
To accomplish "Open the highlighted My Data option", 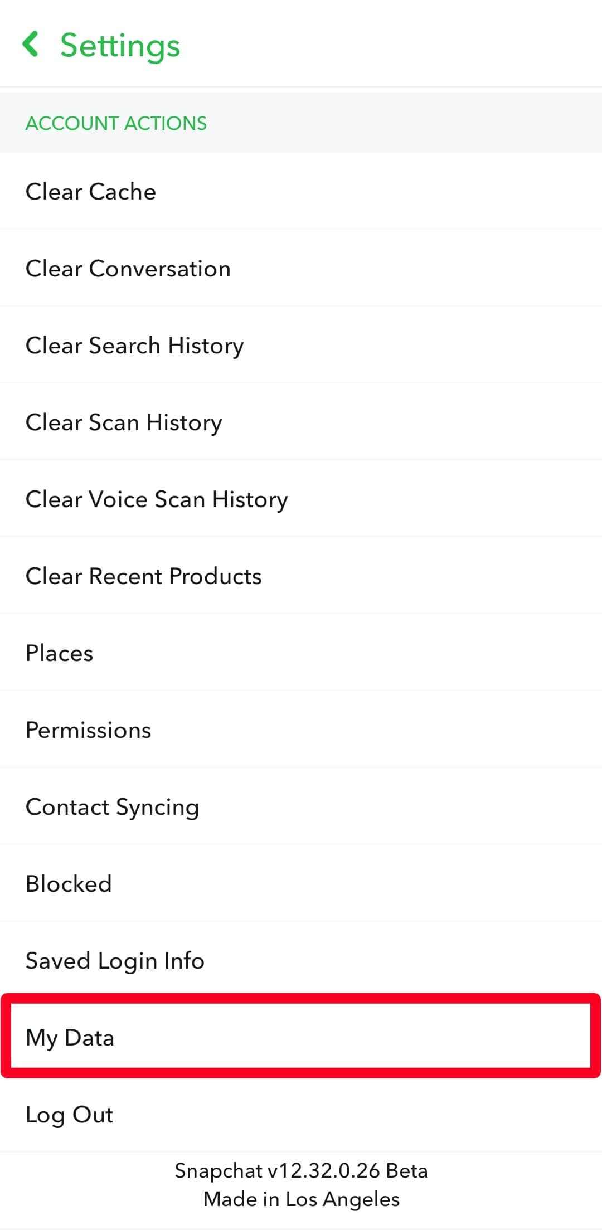I will coord(70,1038).
